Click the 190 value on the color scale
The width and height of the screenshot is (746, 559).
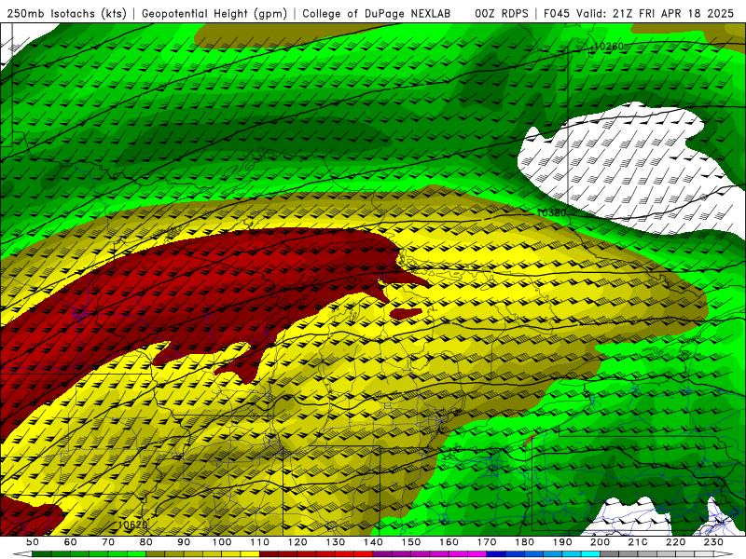(562, 542)
